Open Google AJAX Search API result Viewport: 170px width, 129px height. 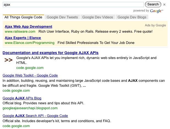[x=35, y=116]
